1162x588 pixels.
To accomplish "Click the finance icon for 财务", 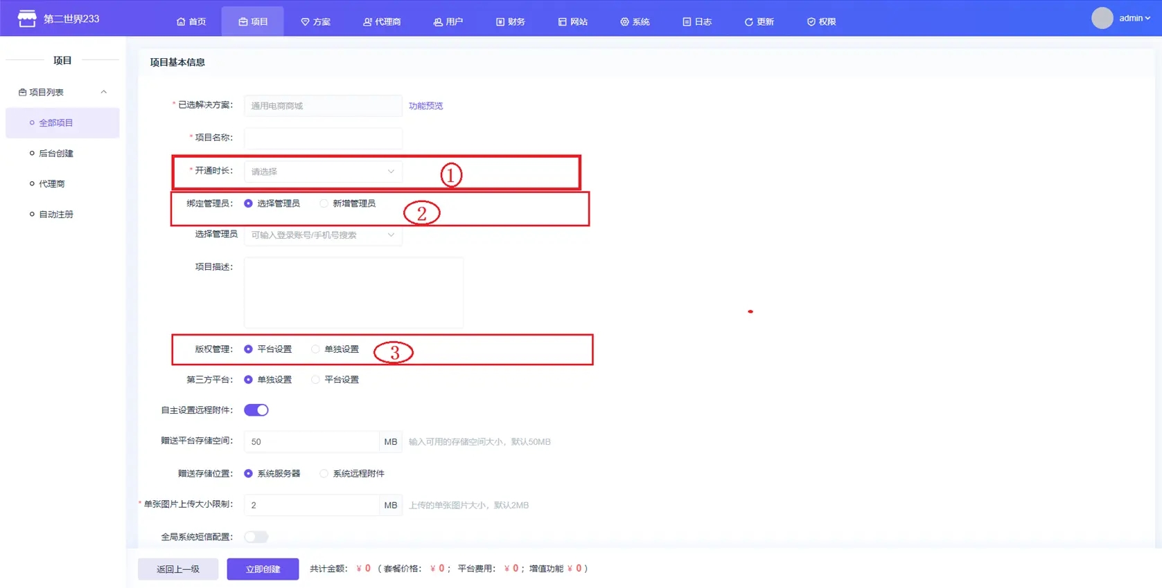I will click(x=500, y=22).
